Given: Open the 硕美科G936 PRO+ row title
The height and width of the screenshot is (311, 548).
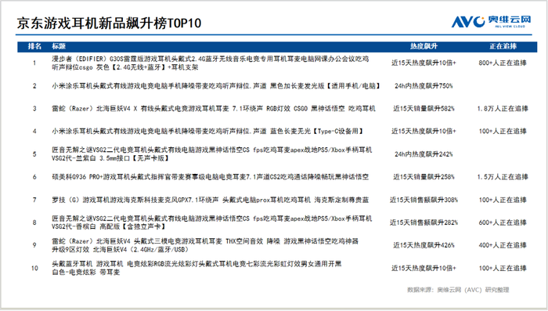Looking at the screenshot, I should coord(211,177).
